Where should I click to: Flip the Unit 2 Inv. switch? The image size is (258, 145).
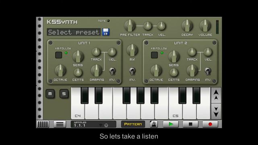208,71
